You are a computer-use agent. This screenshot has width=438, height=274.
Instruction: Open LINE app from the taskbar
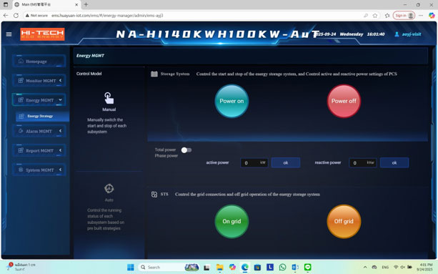tap(307, 268)
